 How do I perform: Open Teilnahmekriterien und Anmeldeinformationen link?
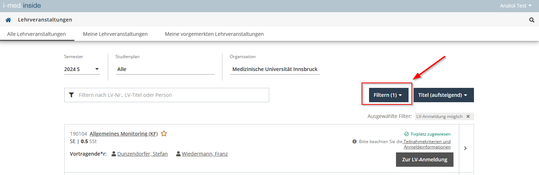coord(427,144)
